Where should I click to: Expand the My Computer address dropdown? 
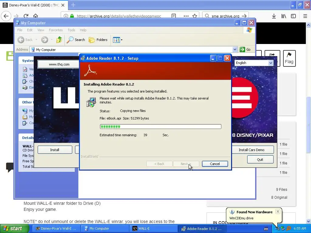(x=235, y=49)
